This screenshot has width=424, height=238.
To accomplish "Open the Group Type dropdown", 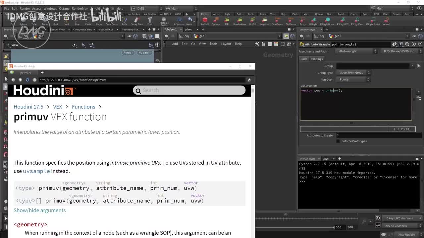I will click(353, 73).
